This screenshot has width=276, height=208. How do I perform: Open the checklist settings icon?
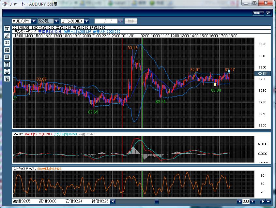7,65
